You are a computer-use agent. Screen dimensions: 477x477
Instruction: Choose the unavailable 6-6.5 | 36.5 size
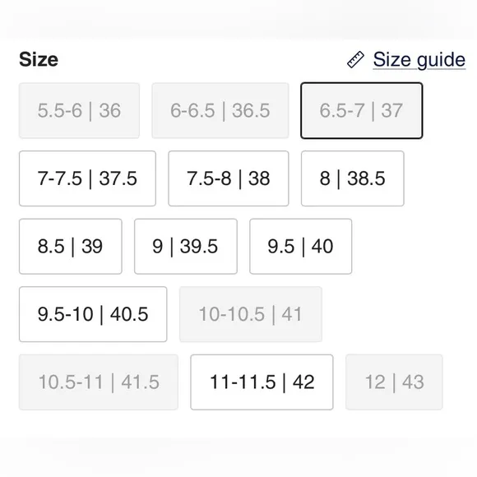[x=220, y=110]
